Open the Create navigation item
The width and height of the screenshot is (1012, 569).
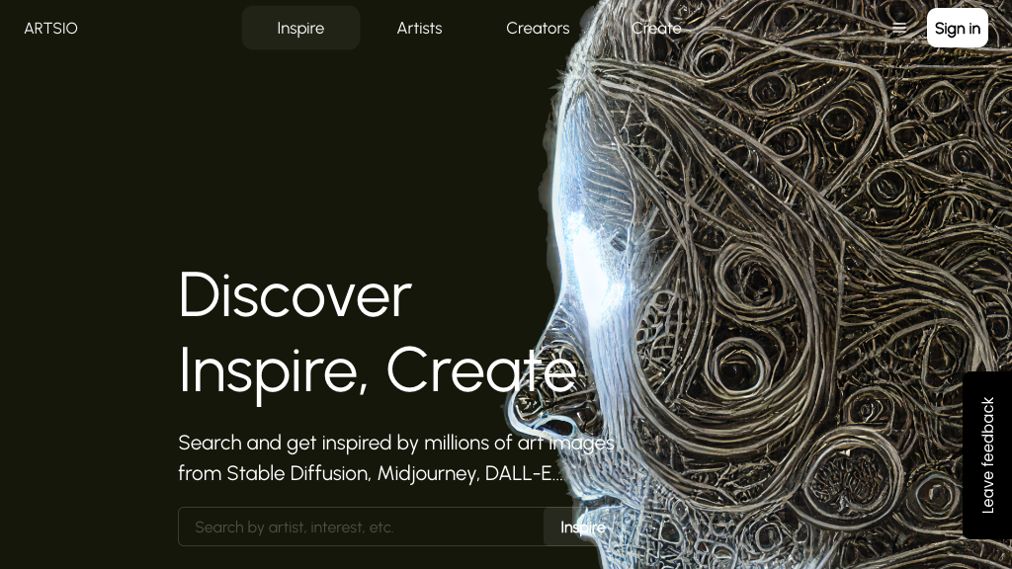656,28
